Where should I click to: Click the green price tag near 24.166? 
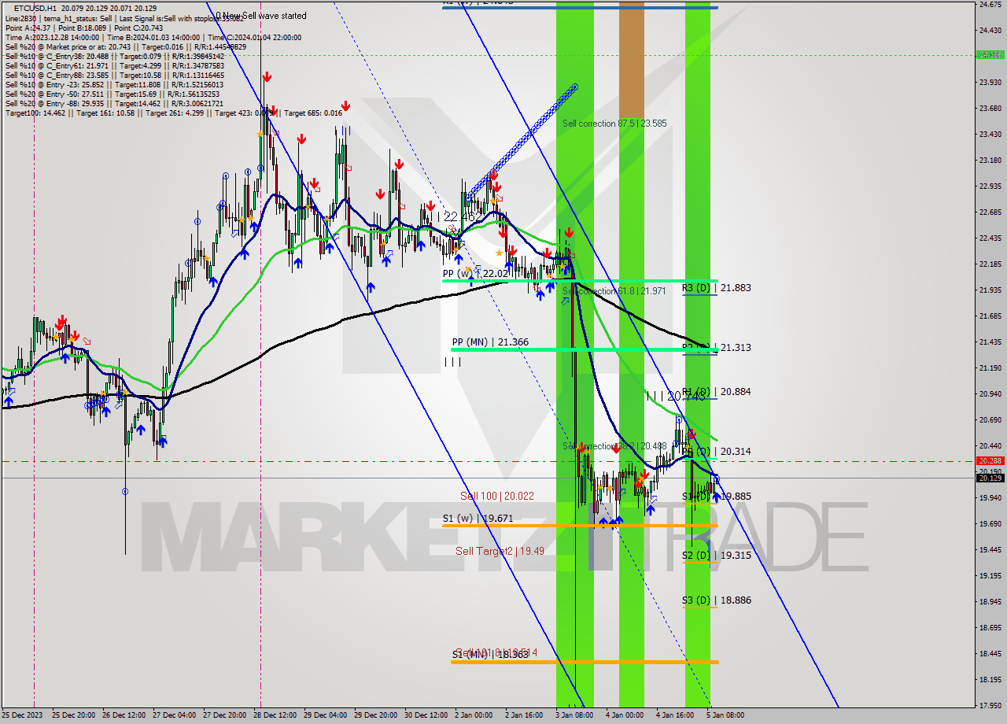tap(990, 55)
